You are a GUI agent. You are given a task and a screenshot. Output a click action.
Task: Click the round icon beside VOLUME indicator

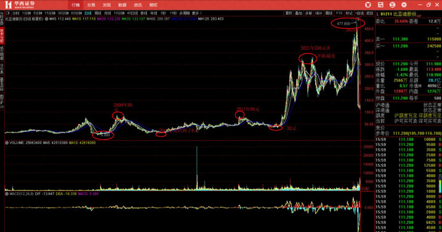point(7,143)
